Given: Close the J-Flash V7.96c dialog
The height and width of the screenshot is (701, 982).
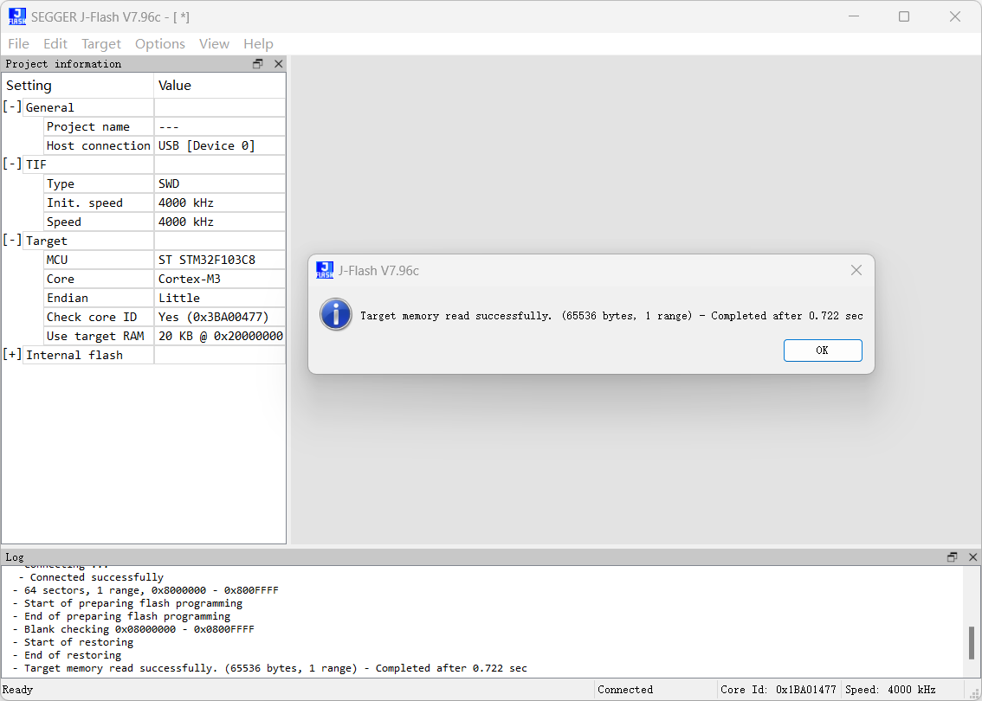Looking at the screenshot, I should point(856,270).
